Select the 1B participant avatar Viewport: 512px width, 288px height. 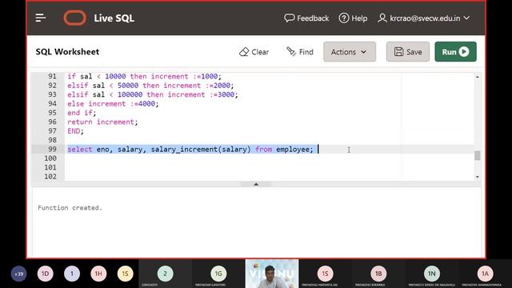(378, 274)
